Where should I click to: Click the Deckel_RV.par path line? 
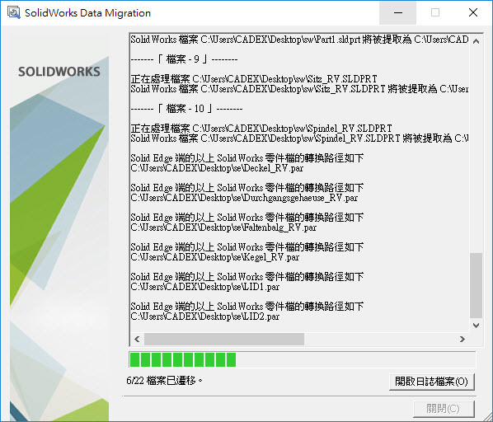coord(217,168)
